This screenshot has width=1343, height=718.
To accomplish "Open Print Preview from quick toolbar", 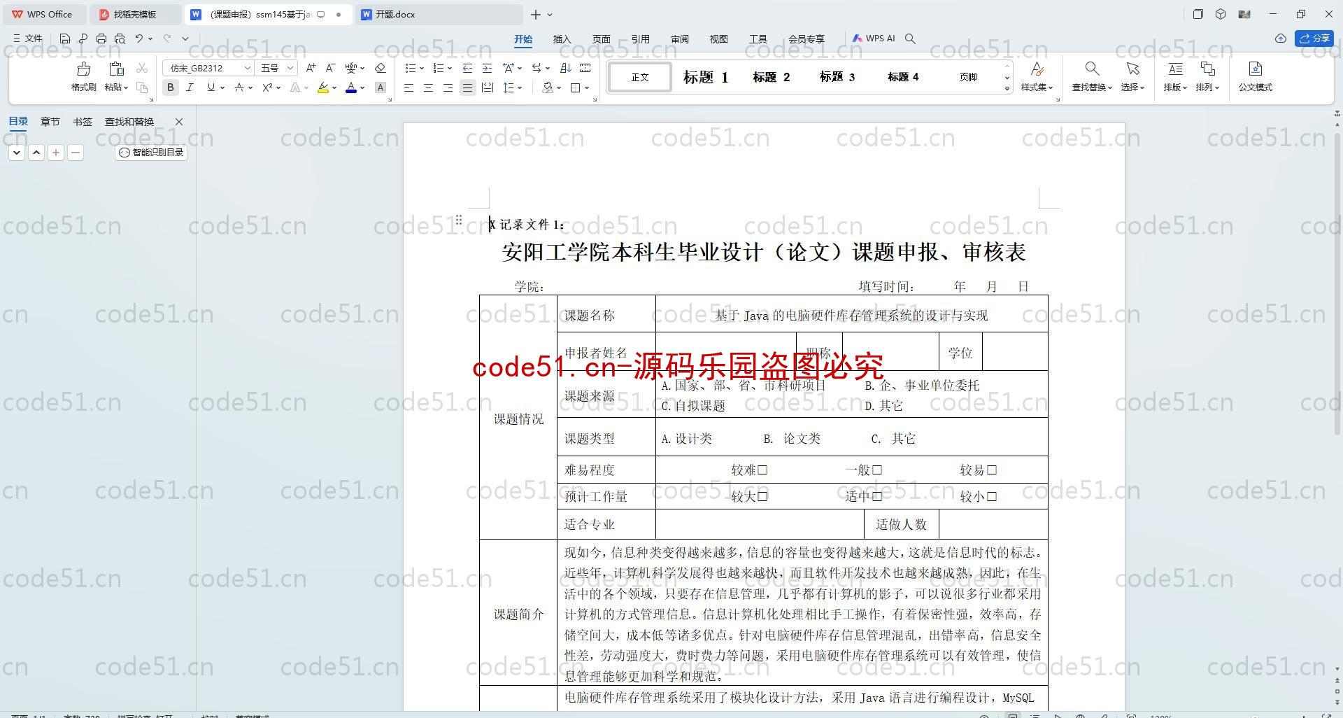I will pyautogui.click(x=120, y=38).
